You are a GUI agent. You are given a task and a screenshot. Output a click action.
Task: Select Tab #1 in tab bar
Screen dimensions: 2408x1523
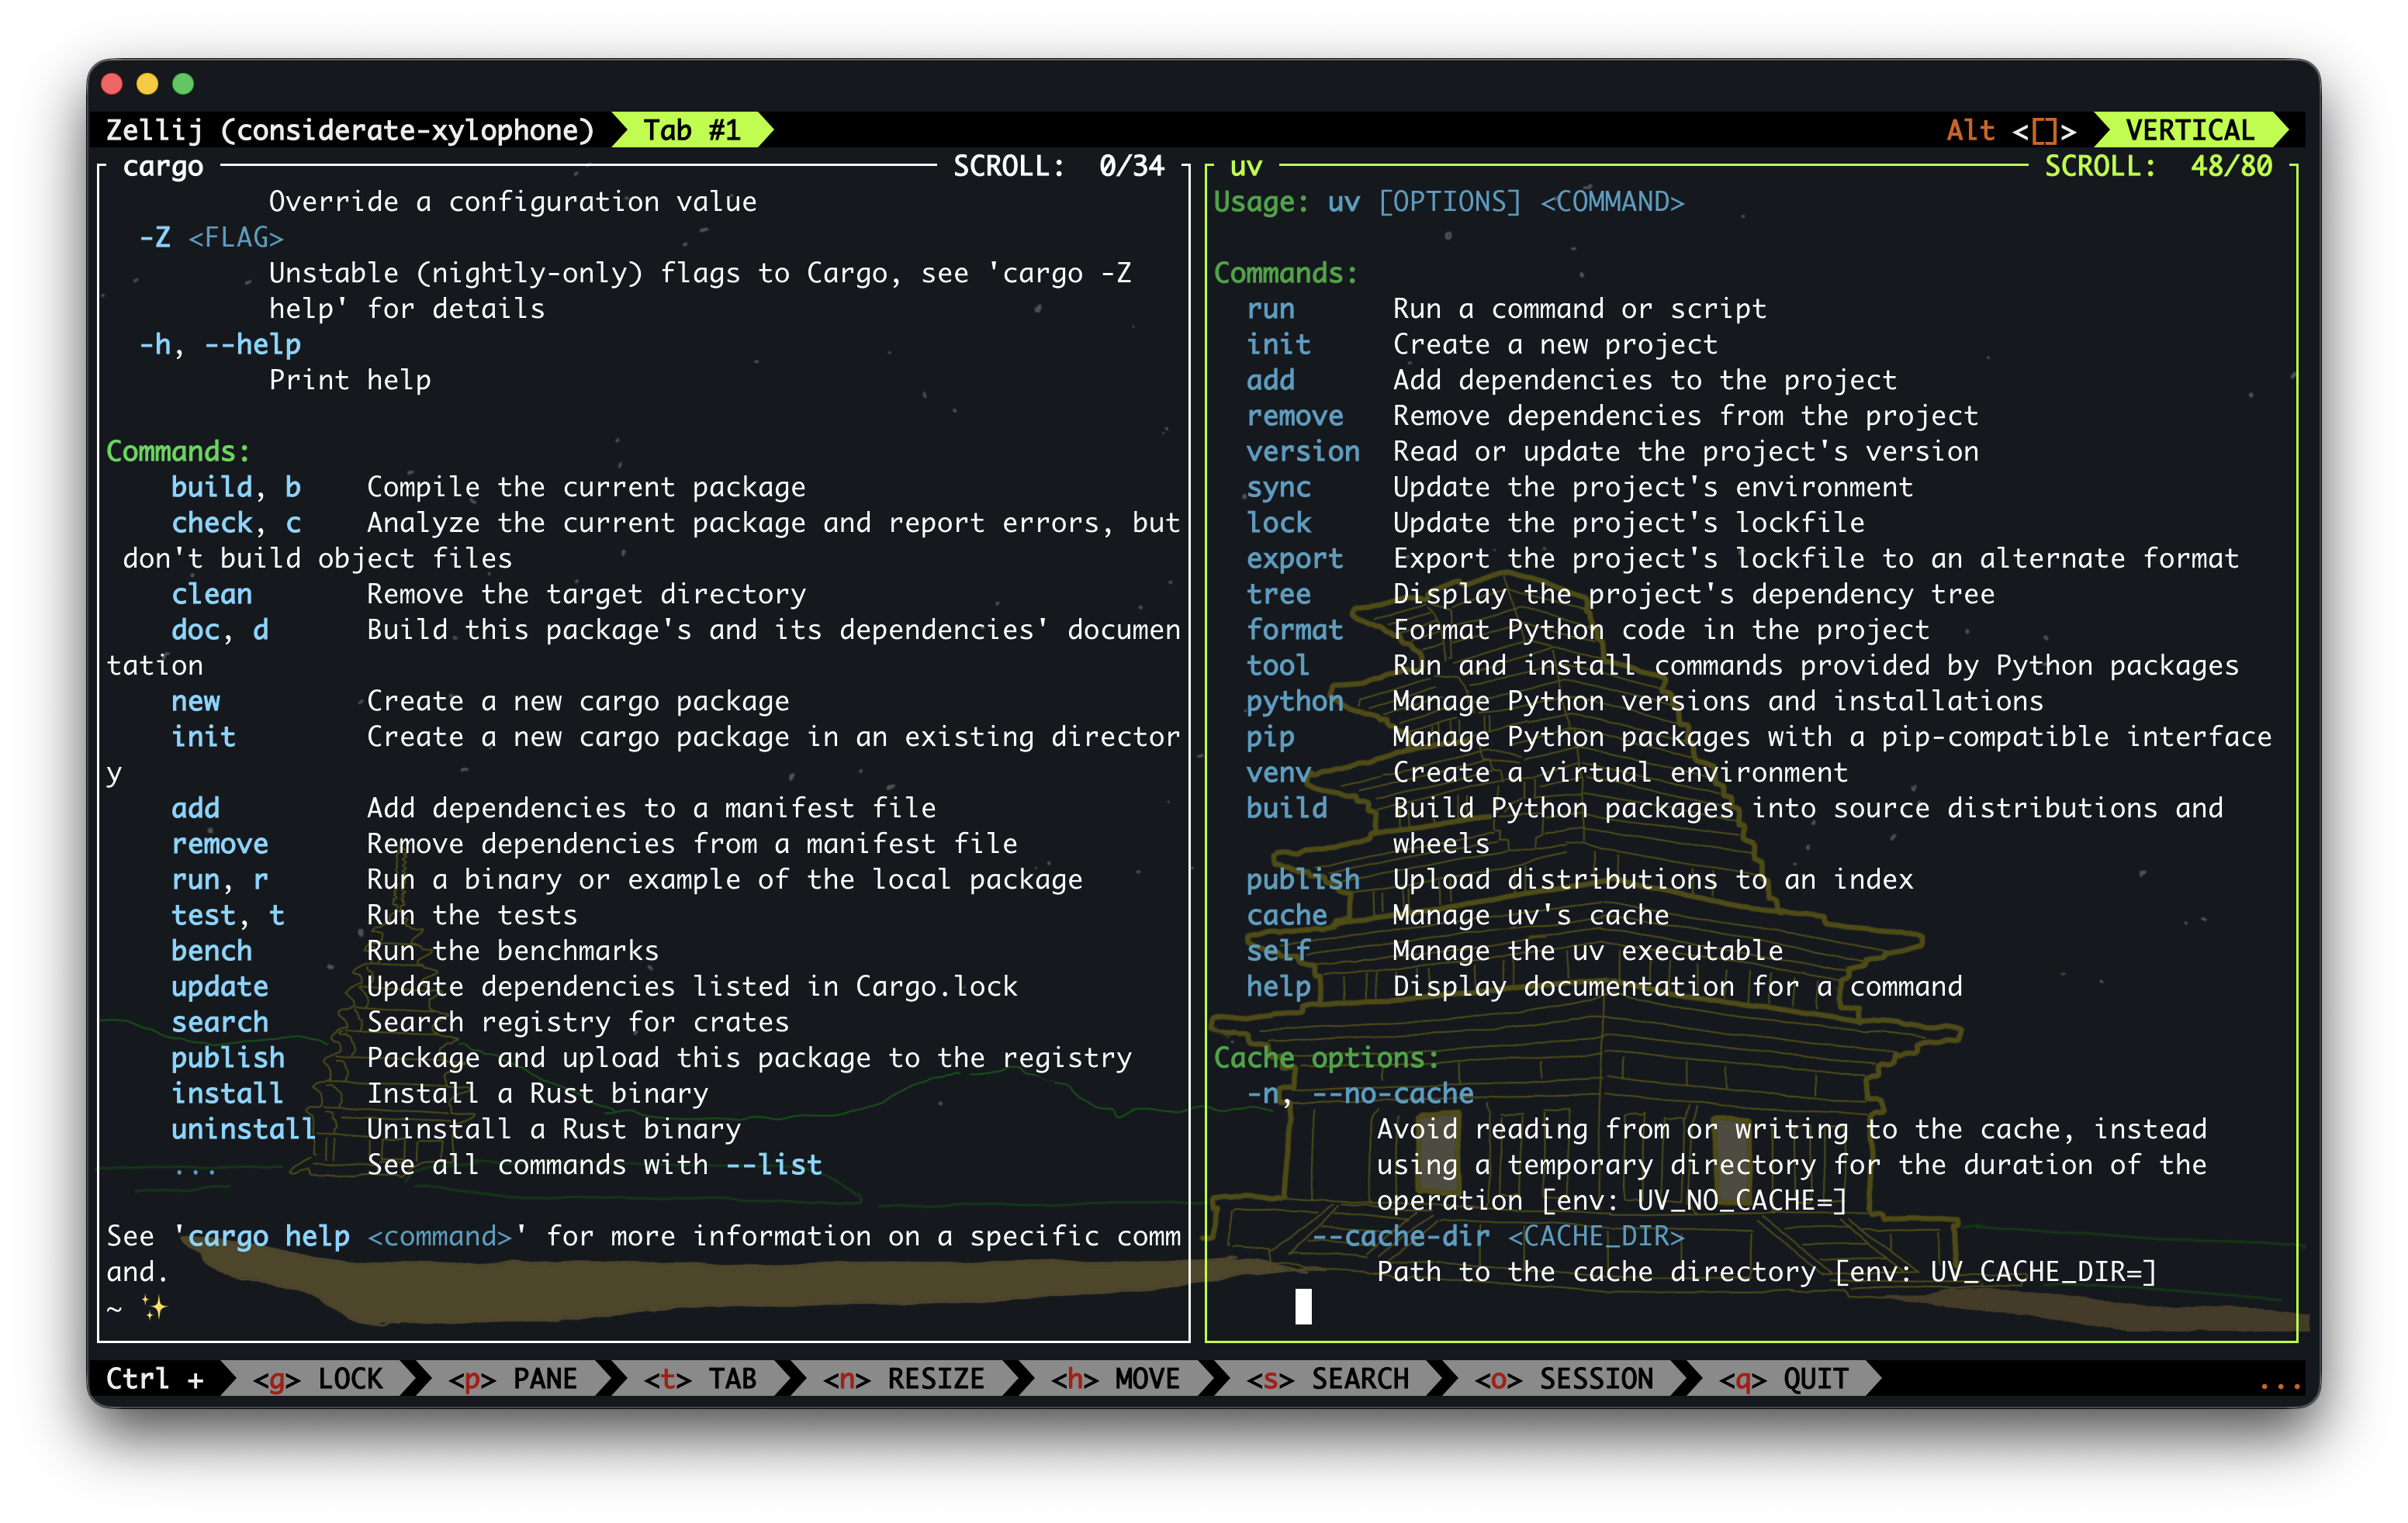coord(691,130)
